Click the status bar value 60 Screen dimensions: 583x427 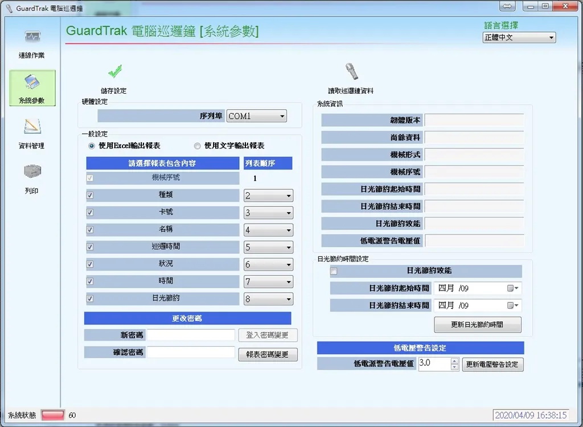click(x=72, y=415)
